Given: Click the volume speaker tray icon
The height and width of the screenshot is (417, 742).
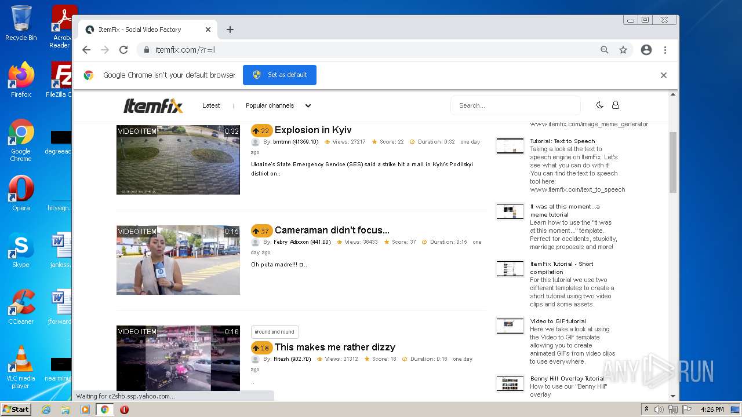Looking at the screenshot, I should tap(659, 409).
